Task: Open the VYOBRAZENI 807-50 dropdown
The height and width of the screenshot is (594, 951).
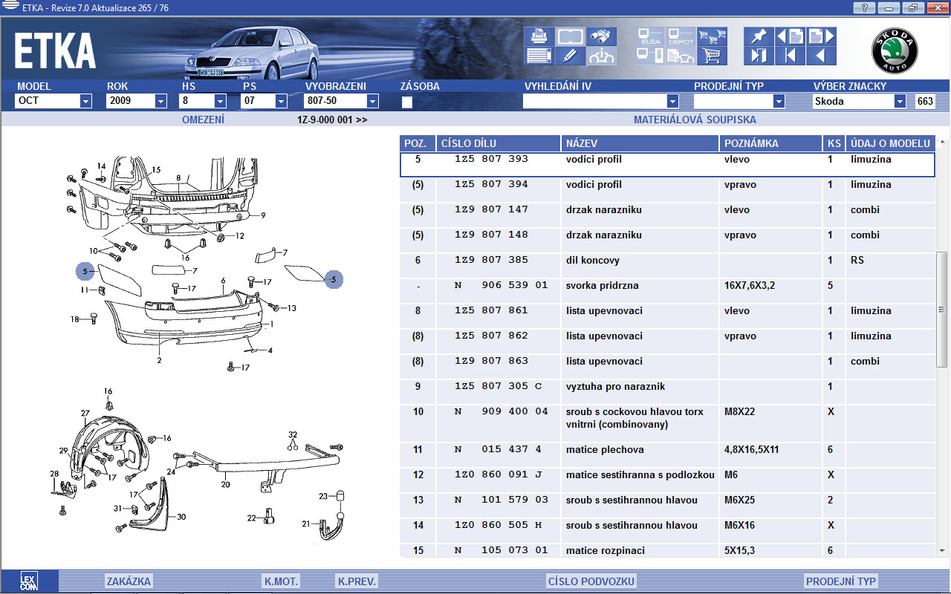Action: (372, 102)
